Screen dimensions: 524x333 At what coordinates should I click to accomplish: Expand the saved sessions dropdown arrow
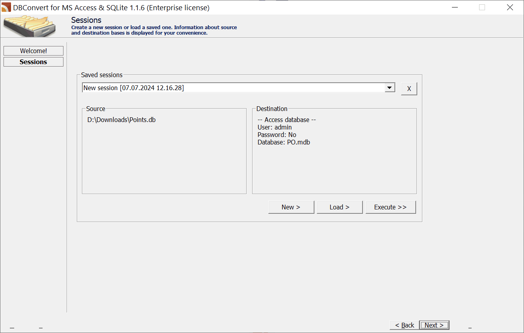pyautogui.click(x=390, y=88)
